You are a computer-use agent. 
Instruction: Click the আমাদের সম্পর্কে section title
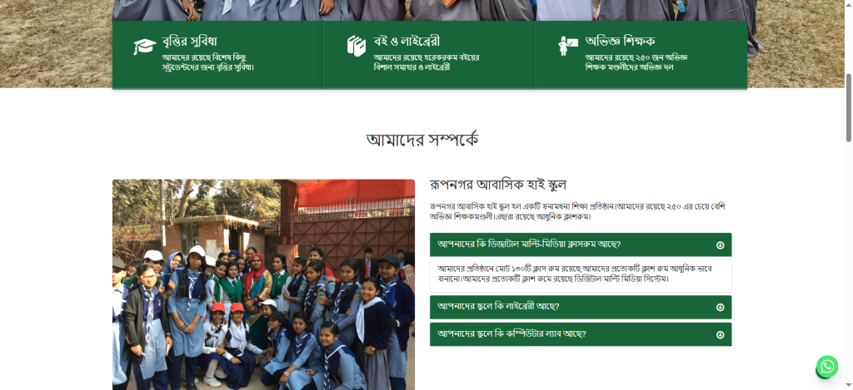pyautogui.click(x=422, y=140)
